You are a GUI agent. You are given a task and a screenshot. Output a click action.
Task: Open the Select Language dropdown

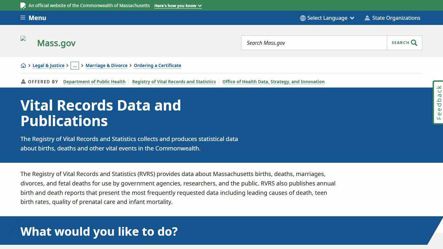[327, 18]
